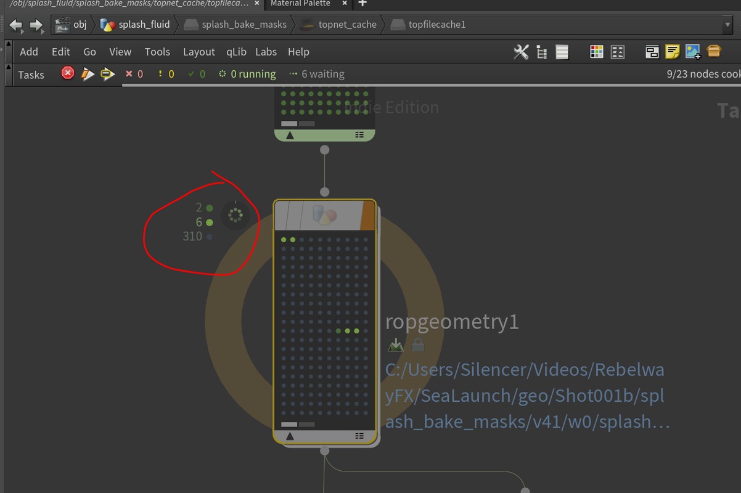Click the 9/23 nodes cooked status text

(x=703, y=74)
